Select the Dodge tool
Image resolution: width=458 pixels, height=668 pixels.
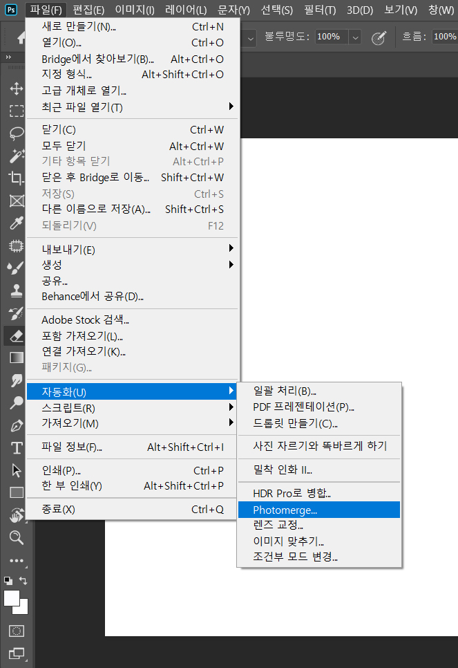(16, 402)
